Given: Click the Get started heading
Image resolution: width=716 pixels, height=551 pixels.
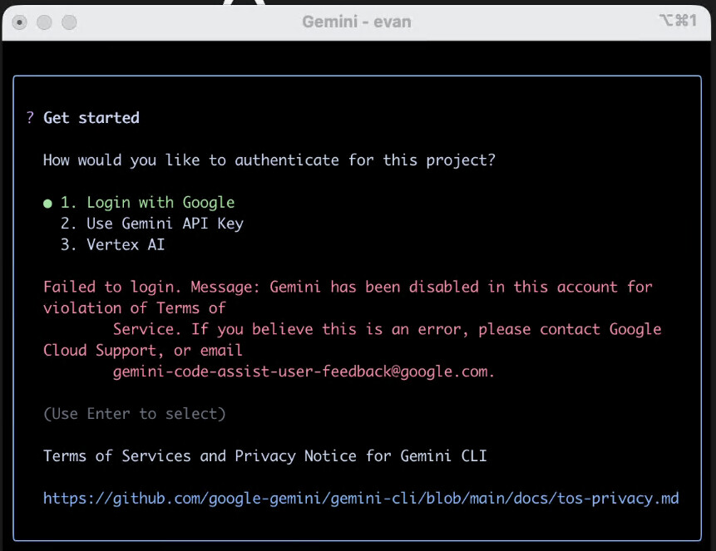Looking at the screenshot, I should click(x=91, y=118).
